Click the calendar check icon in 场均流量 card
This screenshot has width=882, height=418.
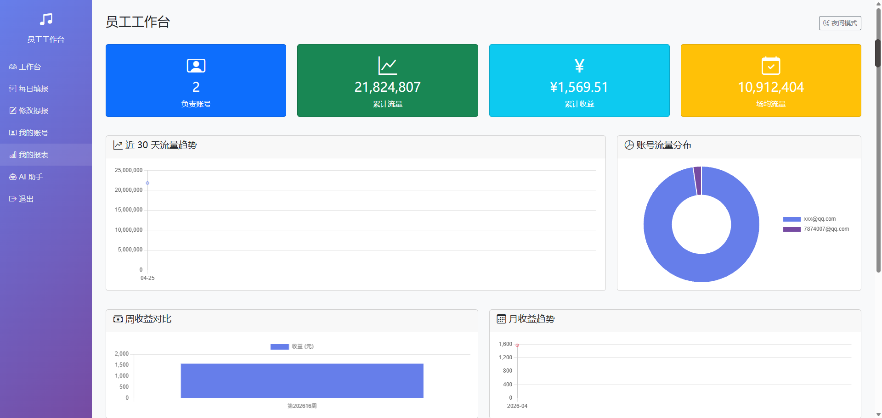tap(771, 66)
